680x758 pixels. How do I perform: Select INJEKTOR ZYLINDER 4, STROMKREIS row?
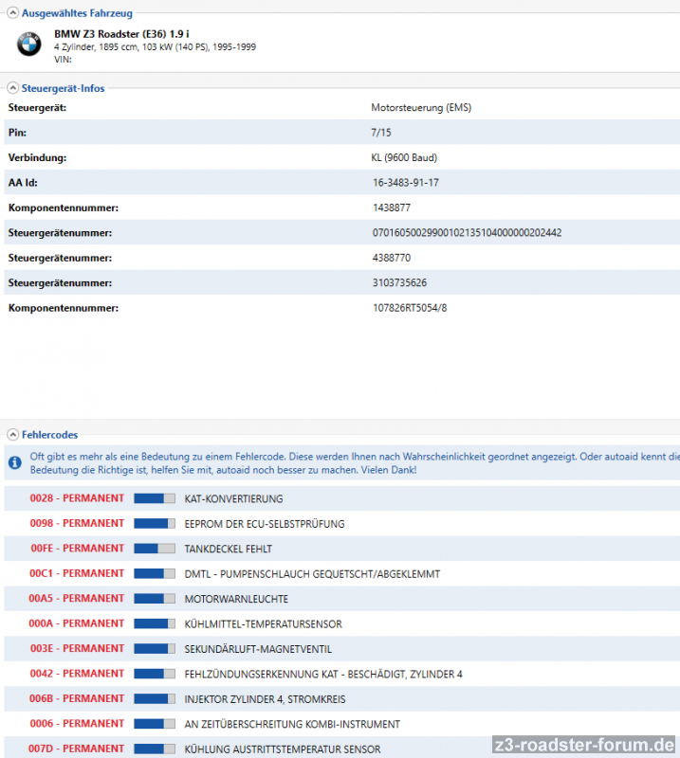coord(265,699)
